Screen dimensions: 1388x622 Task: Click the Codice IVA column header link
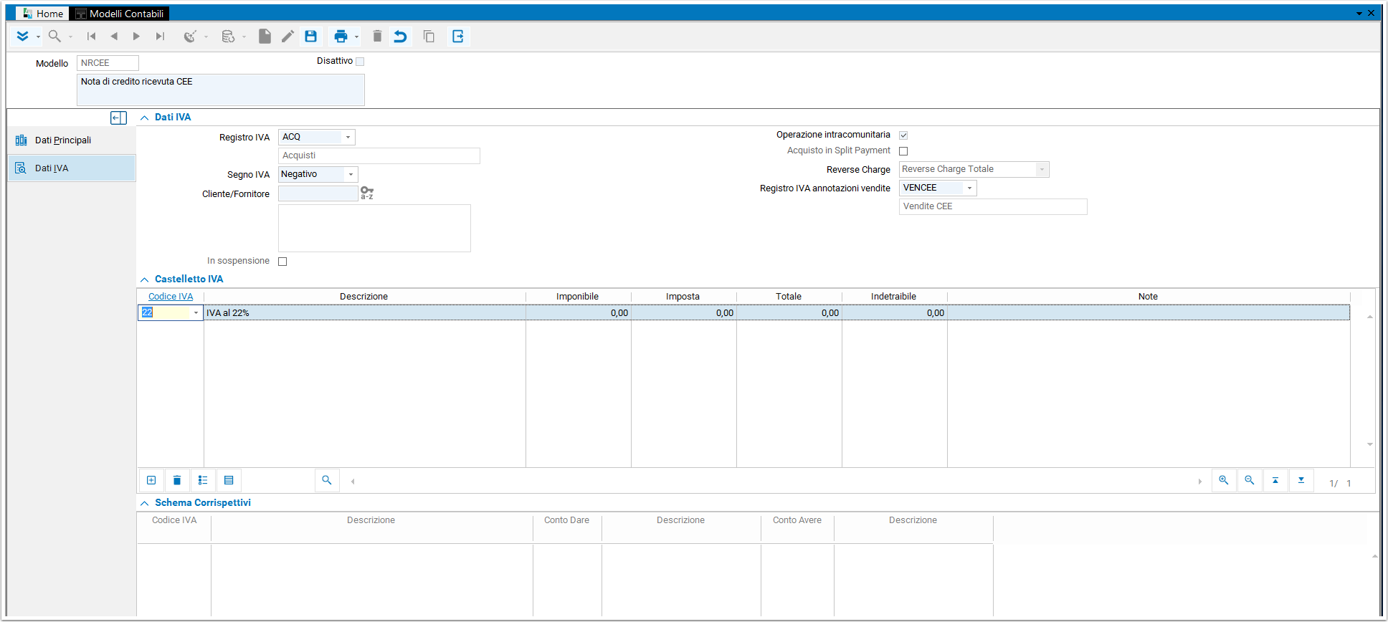click(171, 297)
